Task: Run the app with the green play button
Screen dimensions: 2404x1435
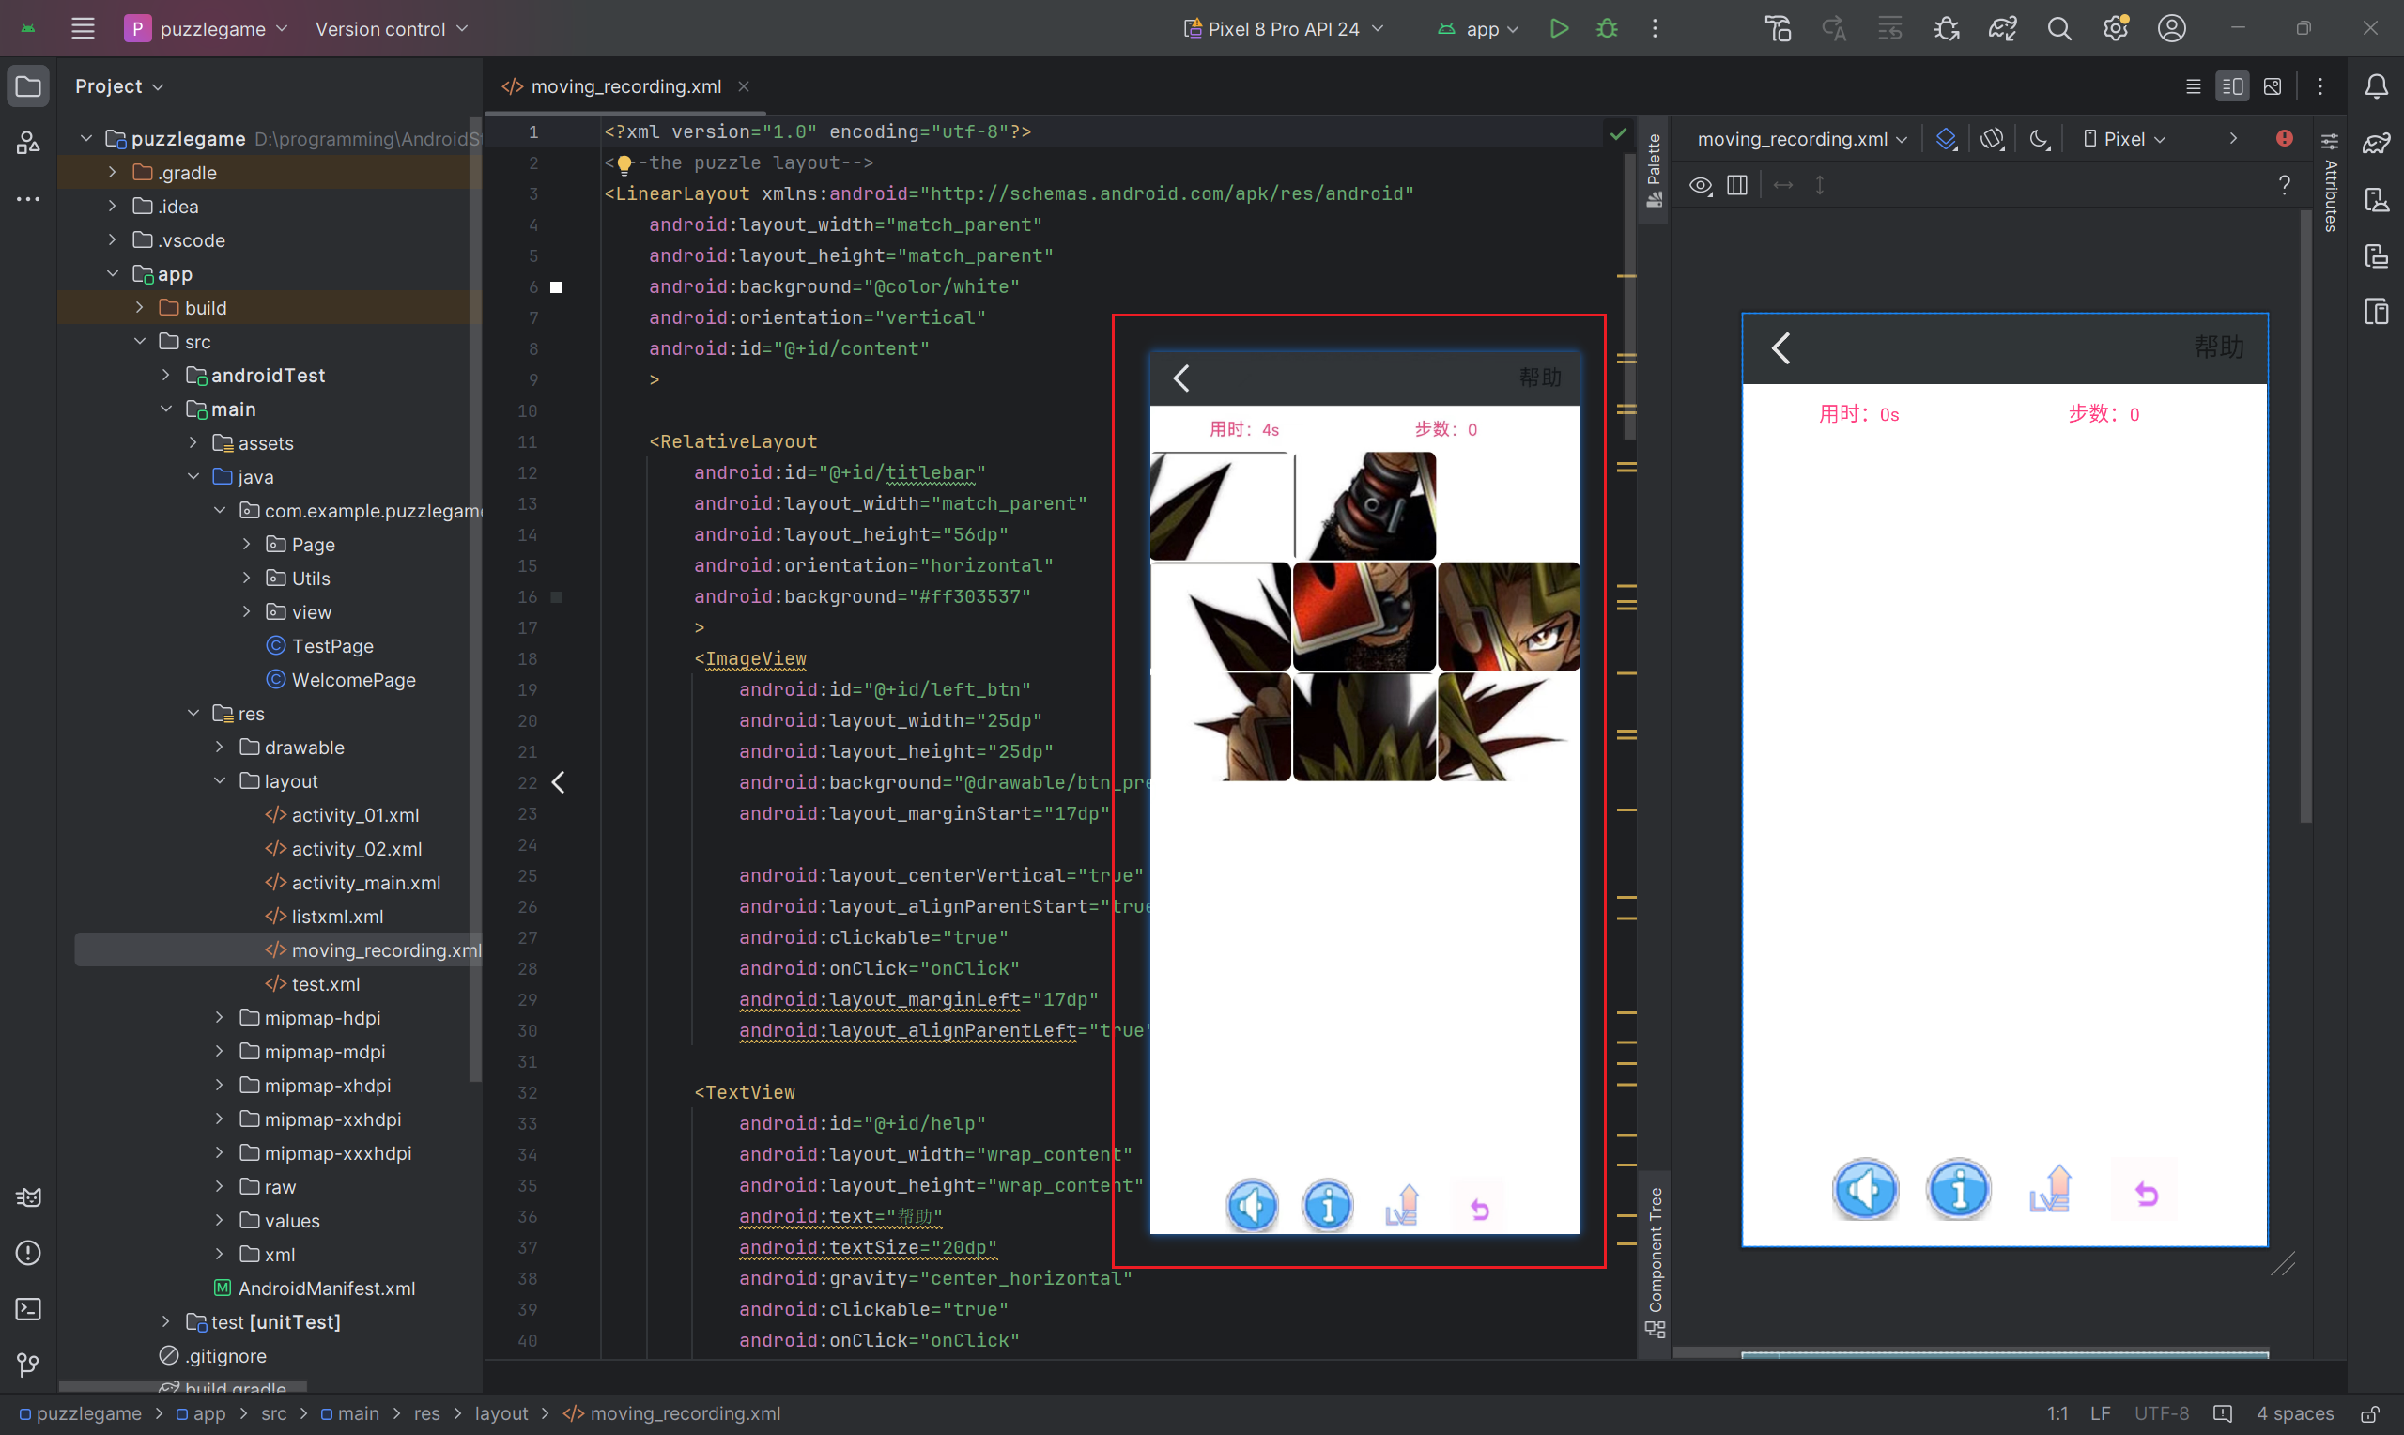Action: [x=1558, y=29]
